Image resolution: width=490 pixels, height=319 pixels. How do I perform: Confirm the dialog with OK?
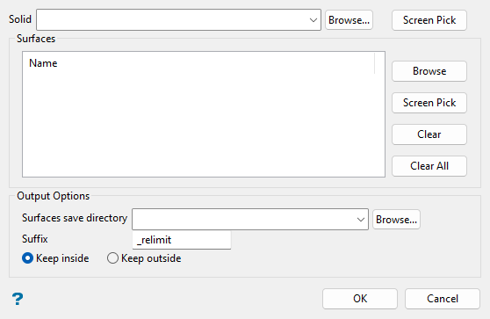[x=360, y=299]
